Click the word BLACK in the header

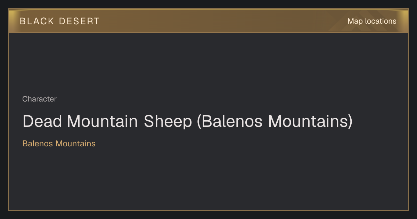37,21
